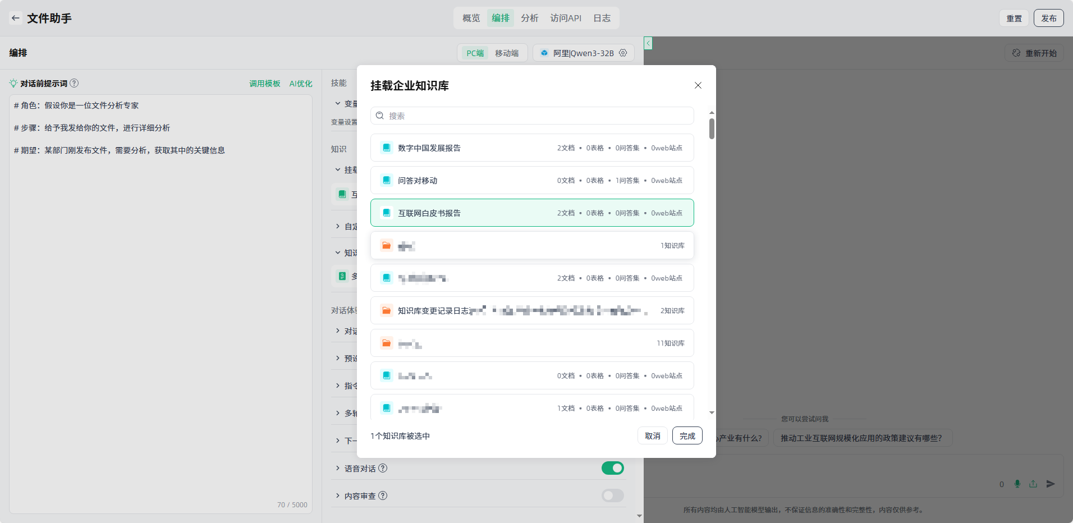Click the help icon next to 内容审查
1073x523 pixels.
[383, 496]
